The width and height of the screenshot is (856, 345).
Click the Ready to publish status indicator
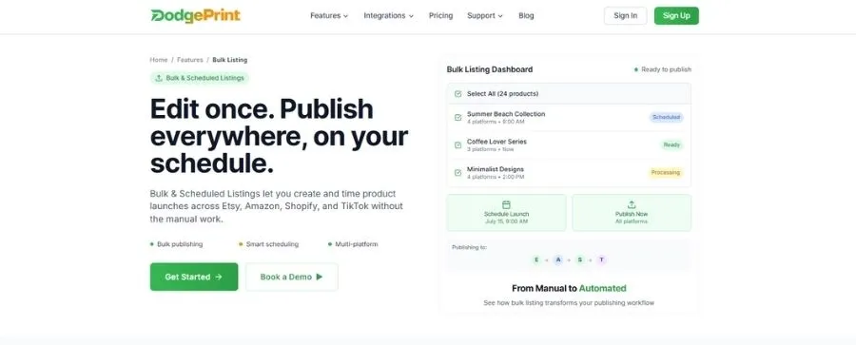click(663, 69)
